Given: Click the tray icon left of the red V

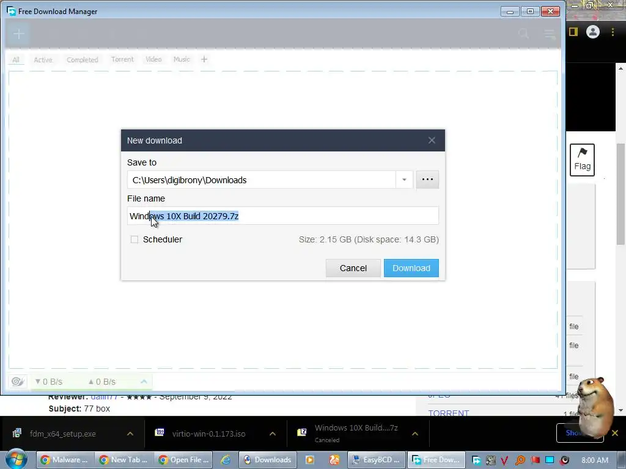Looking at the screenshot, I should click(490, 460).
